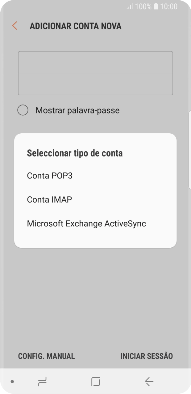
Task: Select the password input field
Action: 95,84
